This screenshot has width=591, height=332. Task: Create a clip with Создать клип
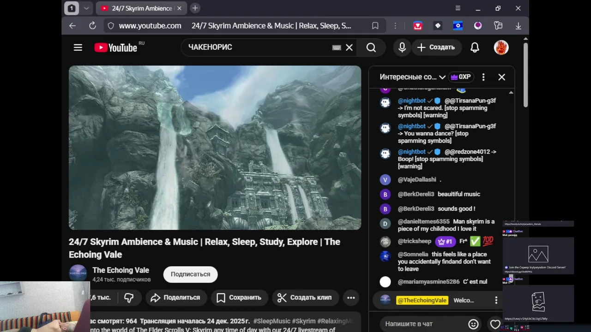click(305, 297)
